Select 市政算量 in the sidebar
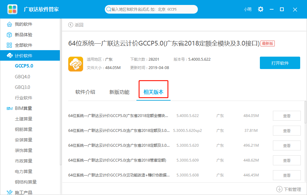Viewport: 307px width, 195px height. click(x=24, y=161)
